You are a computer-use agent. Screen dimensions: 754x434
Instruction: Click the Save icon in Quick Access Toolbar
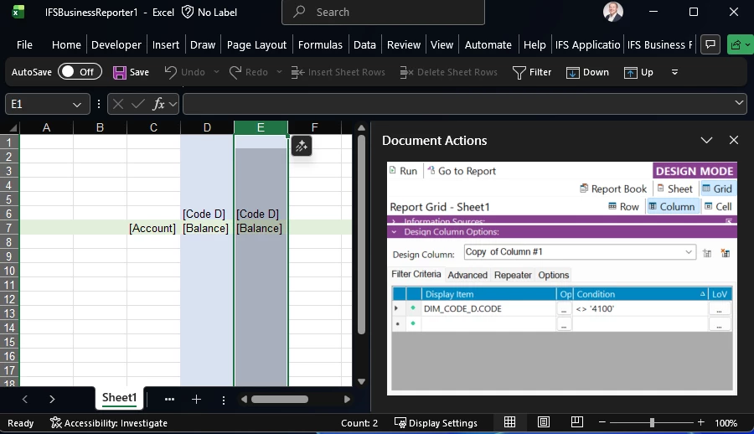(x=120, y=72)
